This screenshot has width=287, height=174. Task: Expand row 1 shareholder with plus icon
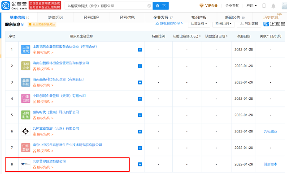tap(140, 50)
